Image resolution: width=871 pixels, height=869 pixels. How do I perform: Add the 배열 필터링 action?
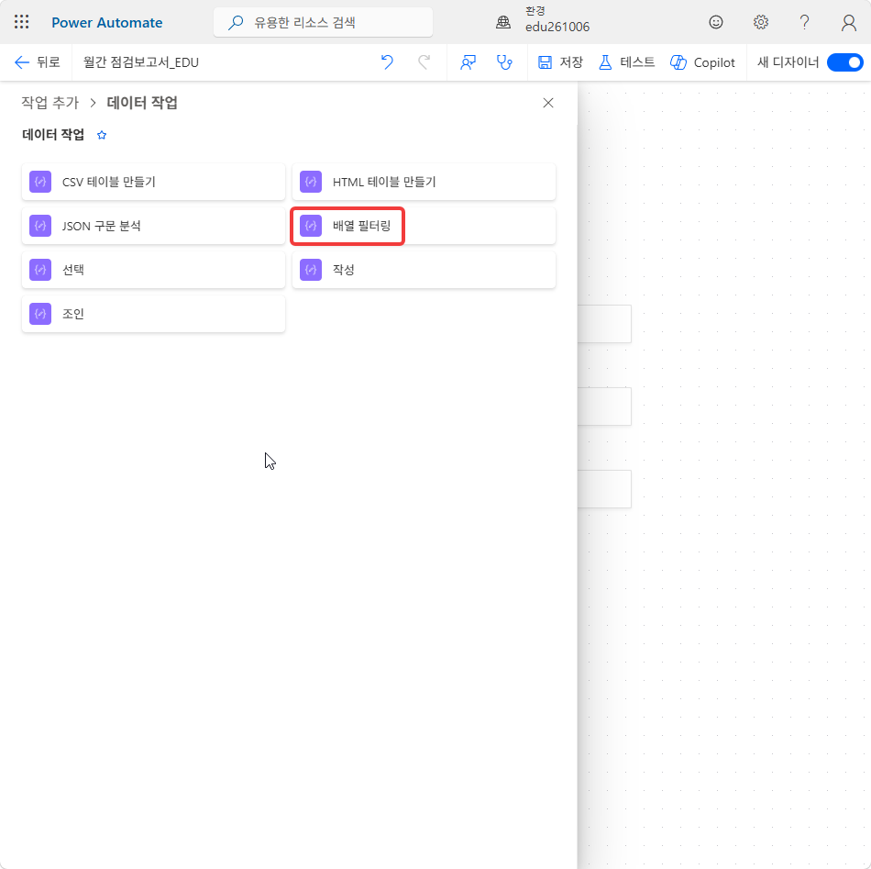coord(424,226)
